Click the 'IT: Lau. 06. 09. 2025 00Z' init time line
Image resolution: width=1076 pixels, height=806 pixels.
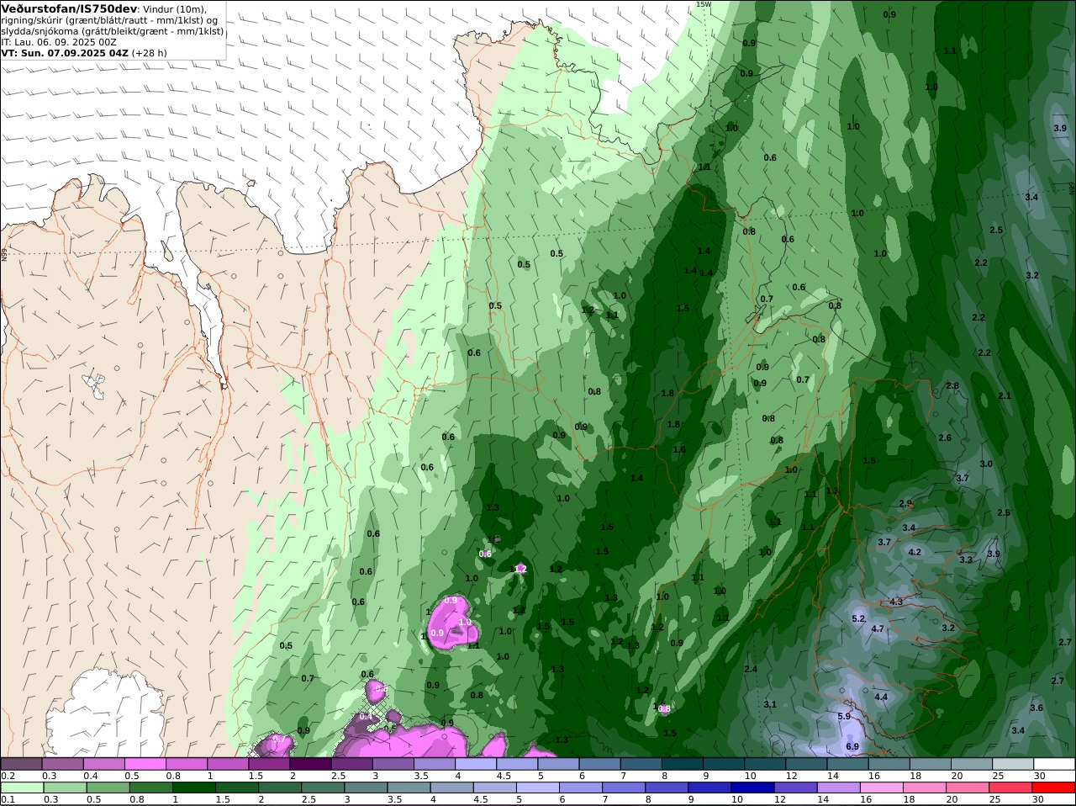[59, 41]
